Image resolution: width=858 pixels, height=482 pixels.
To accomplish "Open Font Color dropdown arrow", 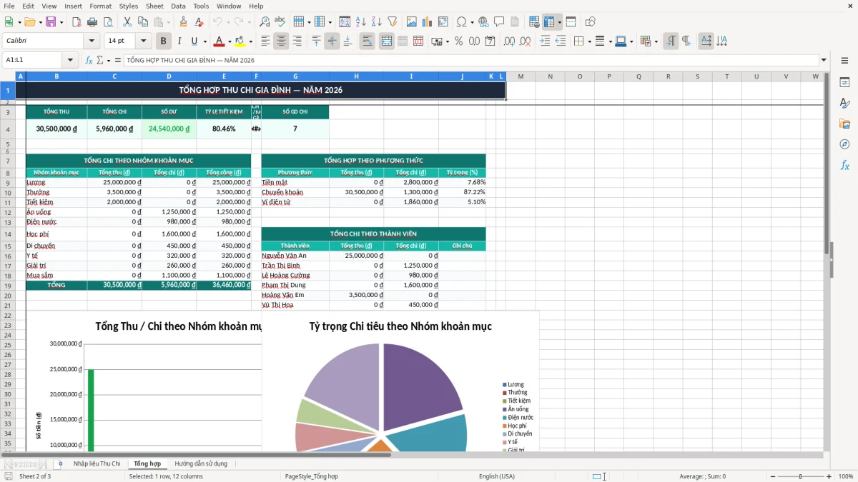I will (229, 41).
